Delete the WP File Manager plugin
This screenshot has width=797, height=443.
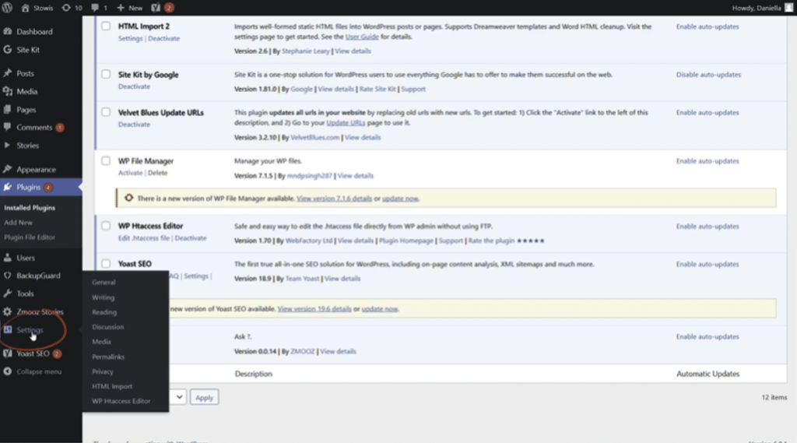(x=157, y=173)
